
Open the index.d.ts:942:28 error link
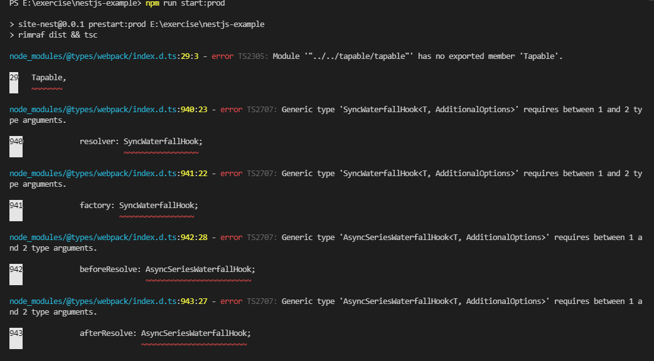click(109, 238)
